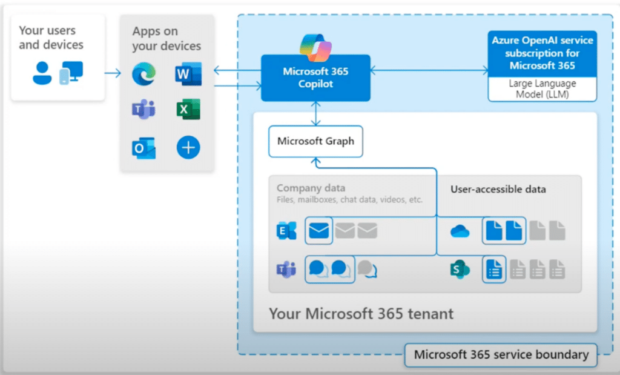Click the devices monitor and phone icon
The image size is (620, 375).
pos(71,74)
